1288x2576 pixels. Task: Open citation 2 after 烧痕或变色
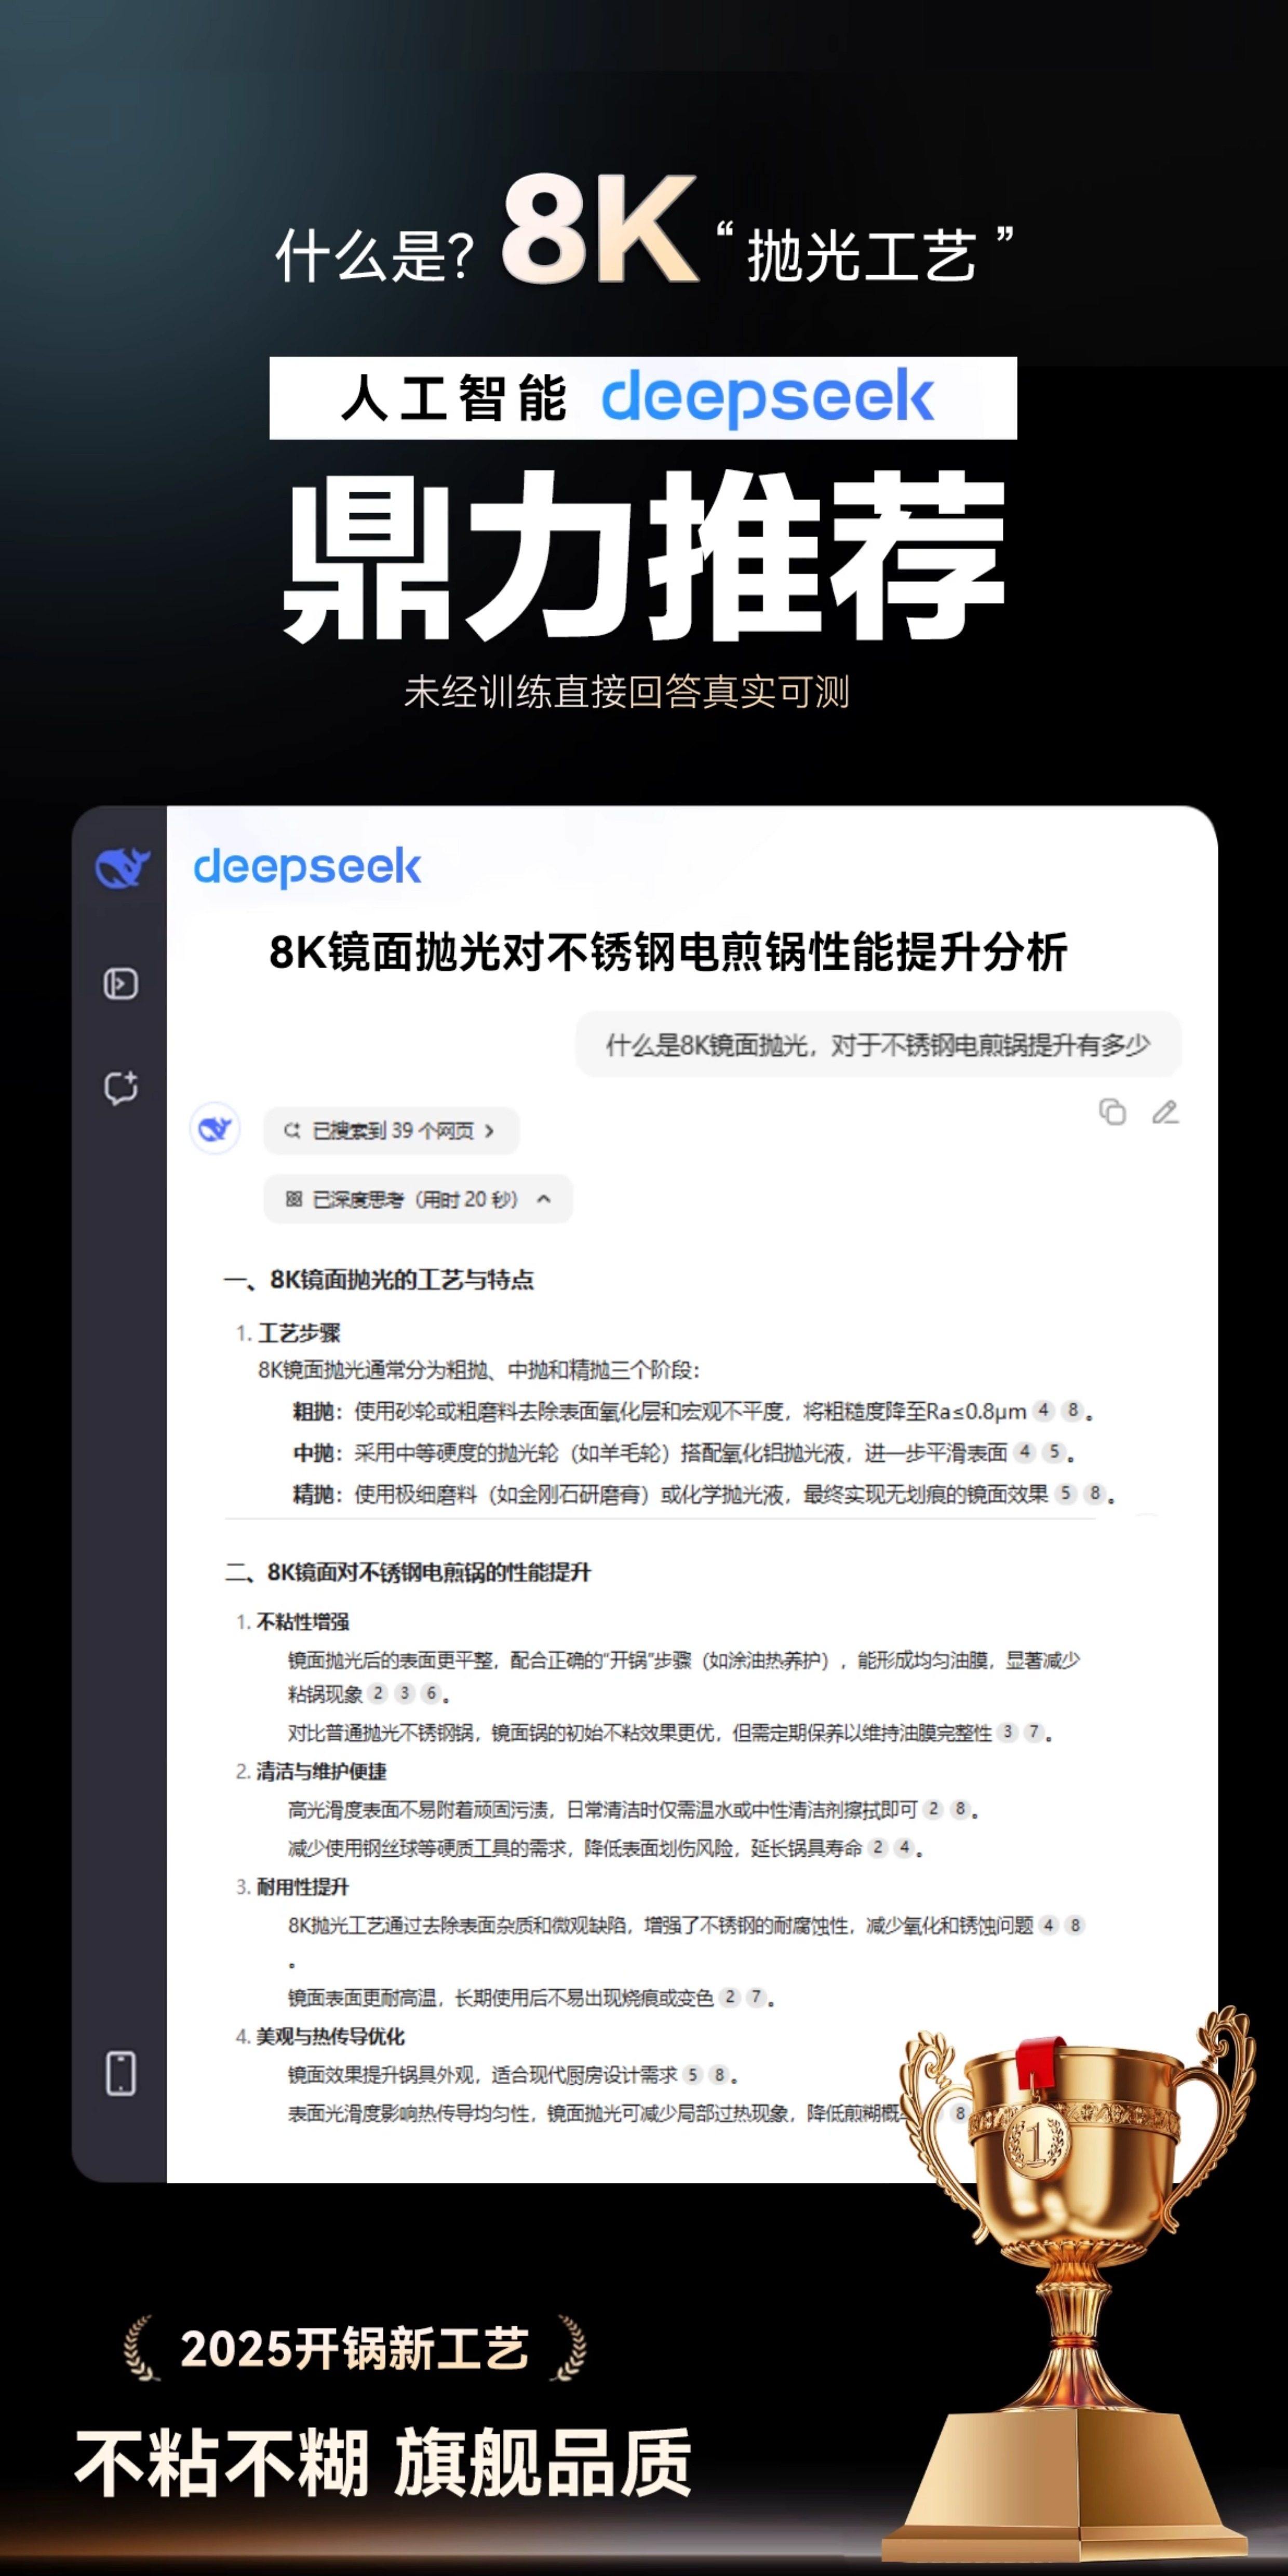[730, 1997]
